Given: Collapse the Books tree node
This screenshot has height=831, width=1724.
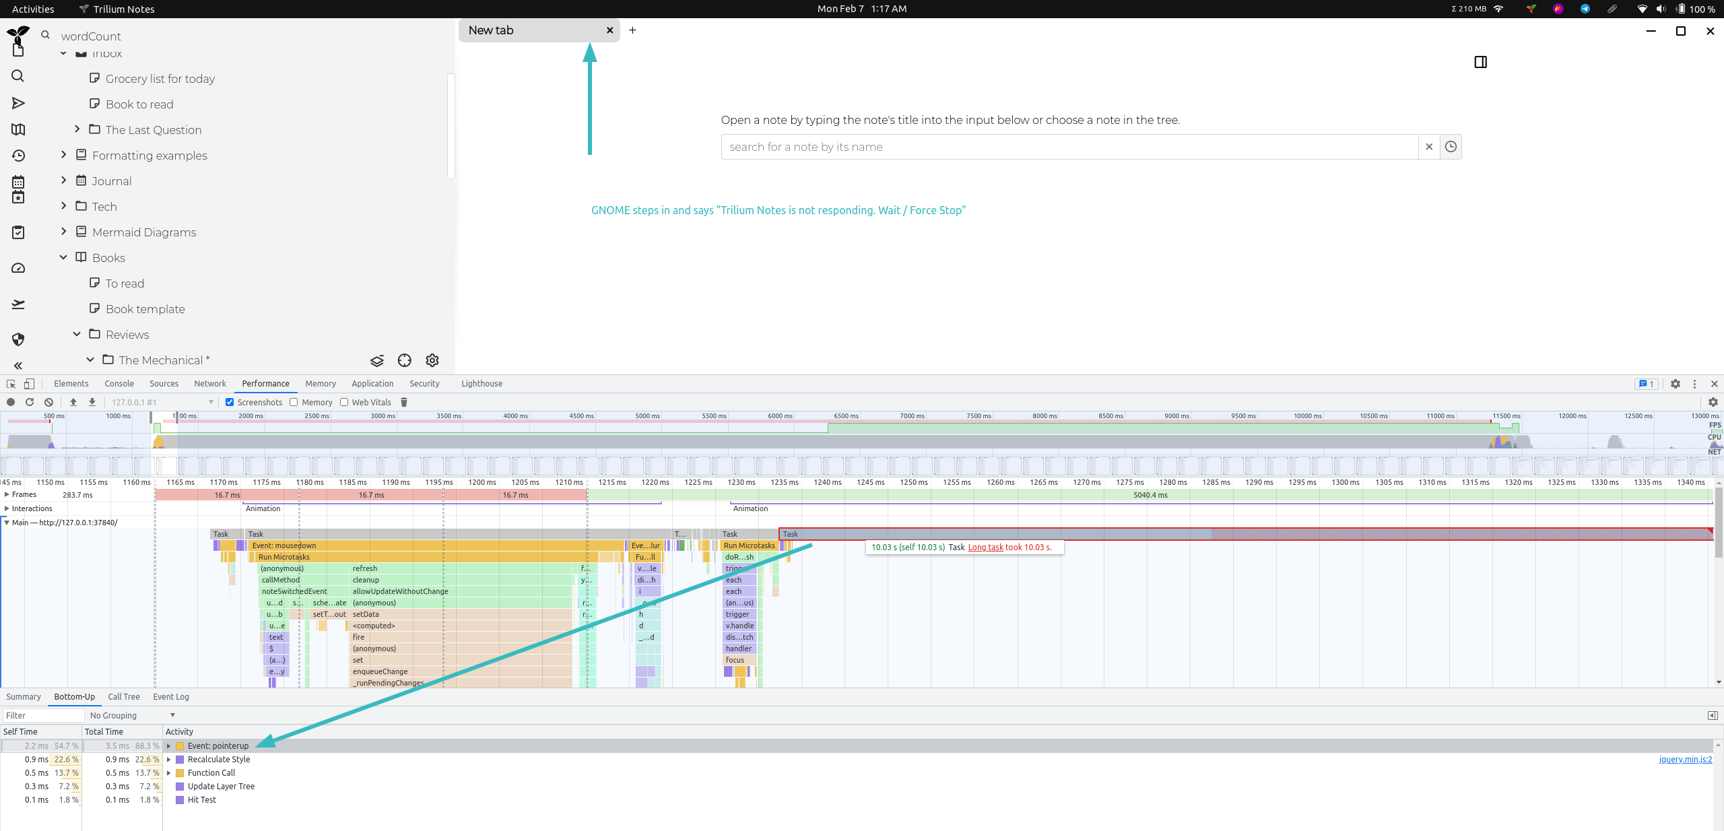Looking at the screenshot, I should coord(63,257).
